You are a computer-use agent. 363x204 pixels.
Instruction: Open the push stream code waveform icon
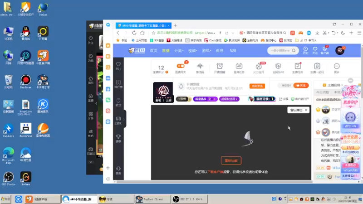pyautogui.click(x=200, y=68)
